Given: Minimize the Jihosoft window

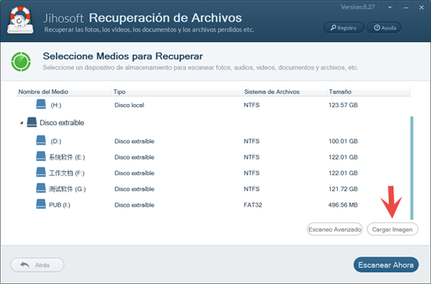Looking at the screenshot, I should 406,8.
